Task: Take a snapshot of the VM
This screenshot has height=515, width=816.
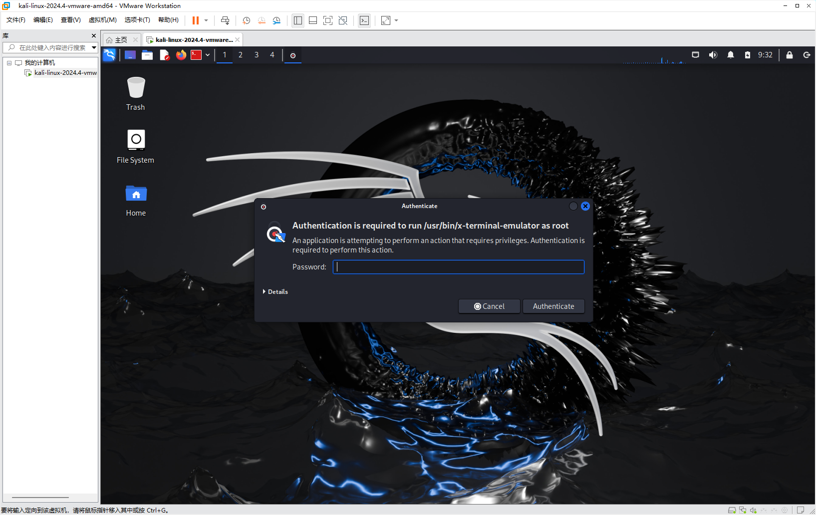Action: point(247,20)
